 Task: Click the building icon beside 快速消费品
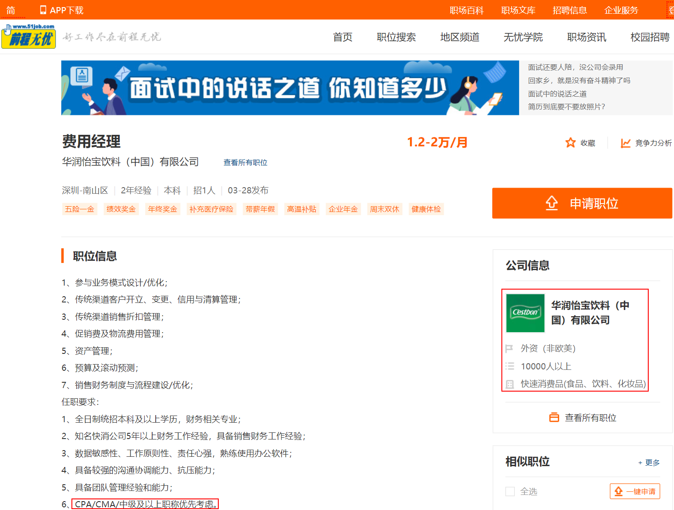(509, 384)
